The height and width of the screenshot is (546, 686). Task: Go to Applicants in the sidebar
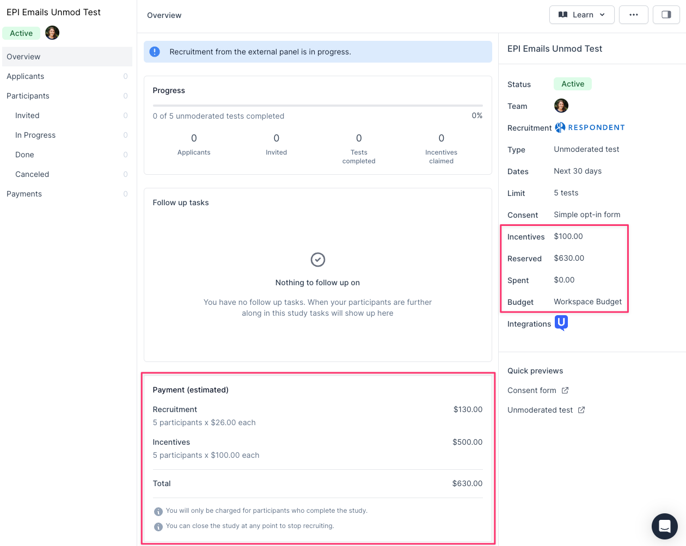[26, 76]
